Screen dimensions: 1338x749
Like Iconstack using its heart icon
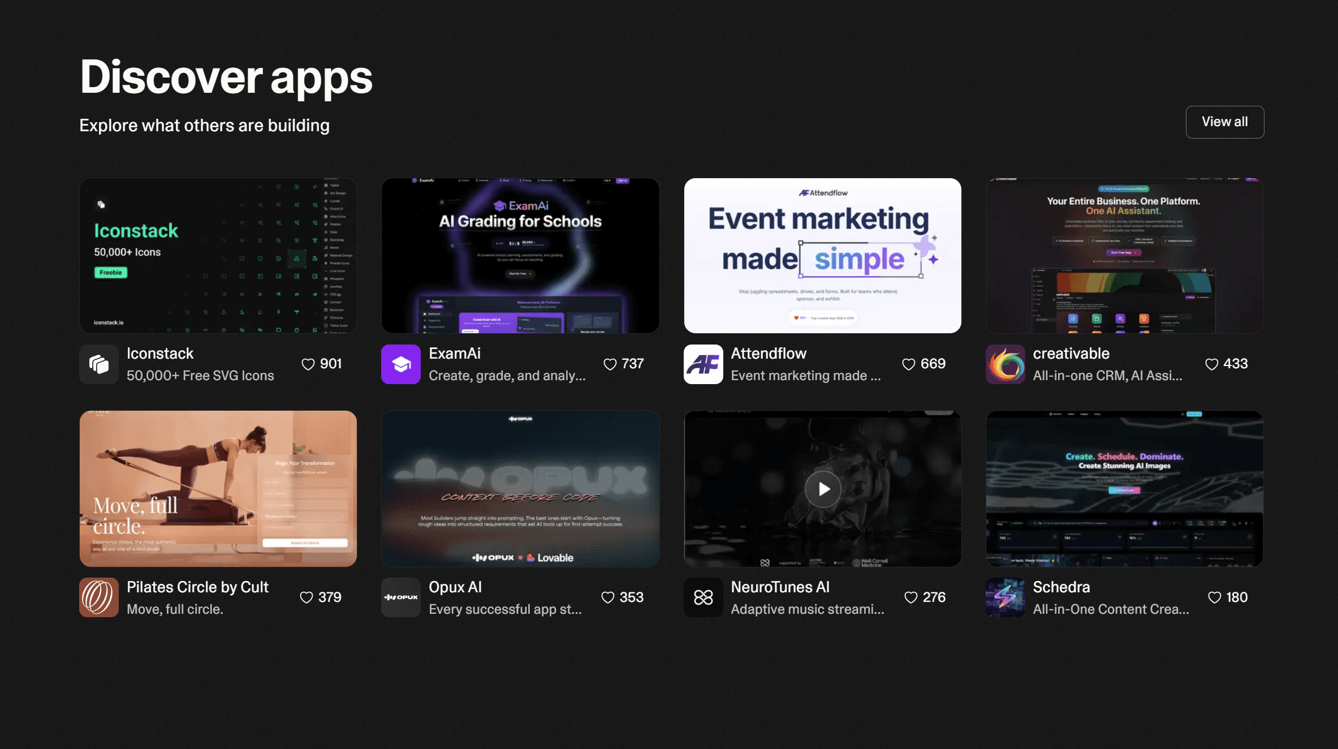308,364
